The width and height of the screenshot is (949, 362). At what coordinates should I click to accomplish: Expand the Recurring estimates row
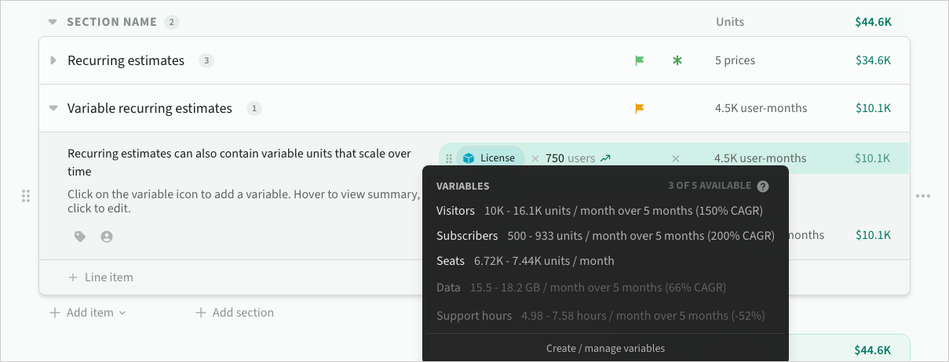click(x=53, y=60)
